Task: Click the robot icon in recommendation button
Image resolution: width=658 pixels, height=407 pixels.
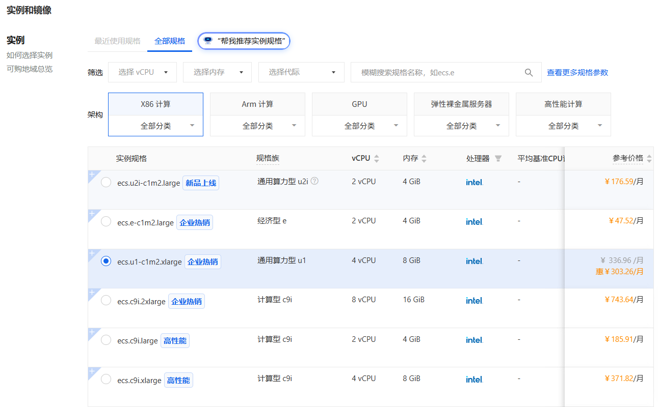Action: click(208, 41)
